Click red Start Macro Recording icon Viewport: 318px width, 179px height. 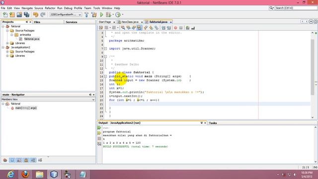(x=175, y=28)
